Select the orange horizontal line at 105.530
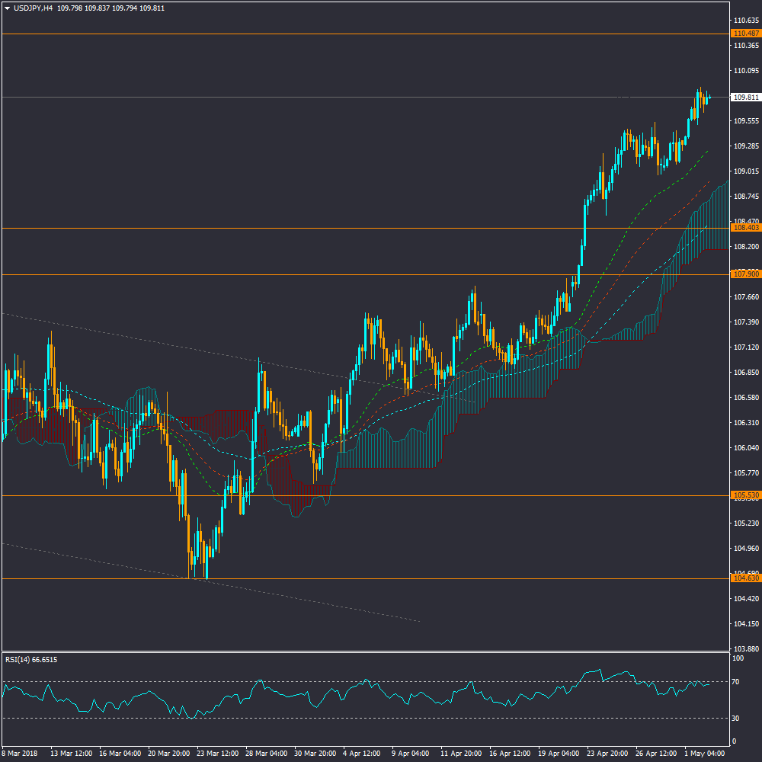 381,495
